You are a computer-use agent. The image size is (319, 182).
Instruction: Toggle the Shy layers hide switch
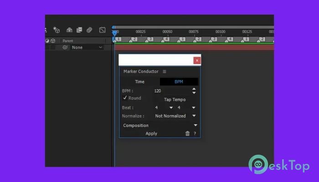(69, 30)
